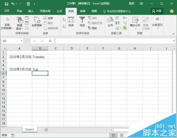Click Remove Duplicates icon in Data Tools
177x138 pixels.
117,23
